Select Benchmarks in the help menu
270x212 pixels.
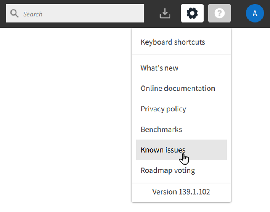161,129
